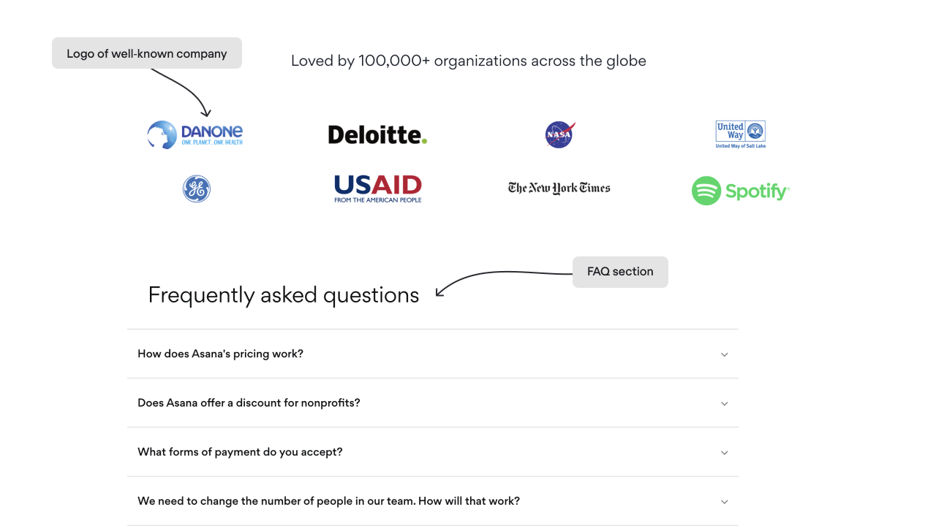Click the Deloitte logo
The height and width of the screenshot is (526, 936).
point(377,134)
